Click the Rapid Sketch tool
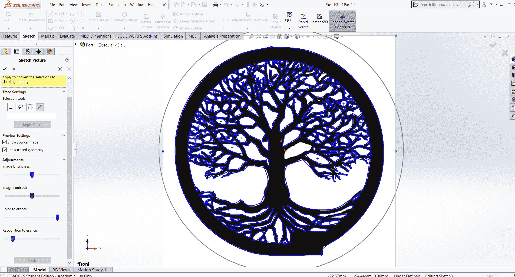Screen dimensions: 515x277 click(x=303, y=21)
